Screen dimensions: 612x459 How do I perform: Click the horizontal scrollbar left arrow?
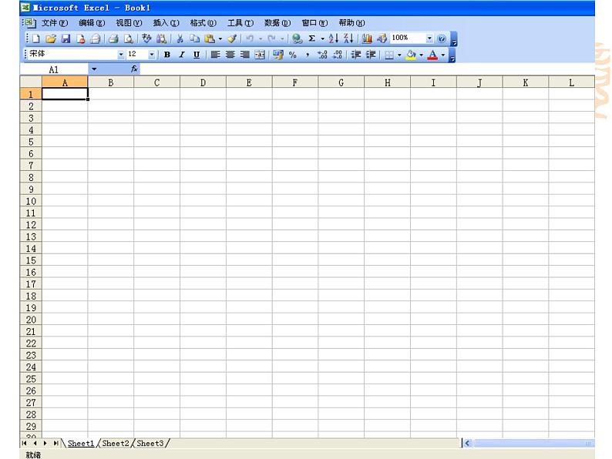click(468, 443)
